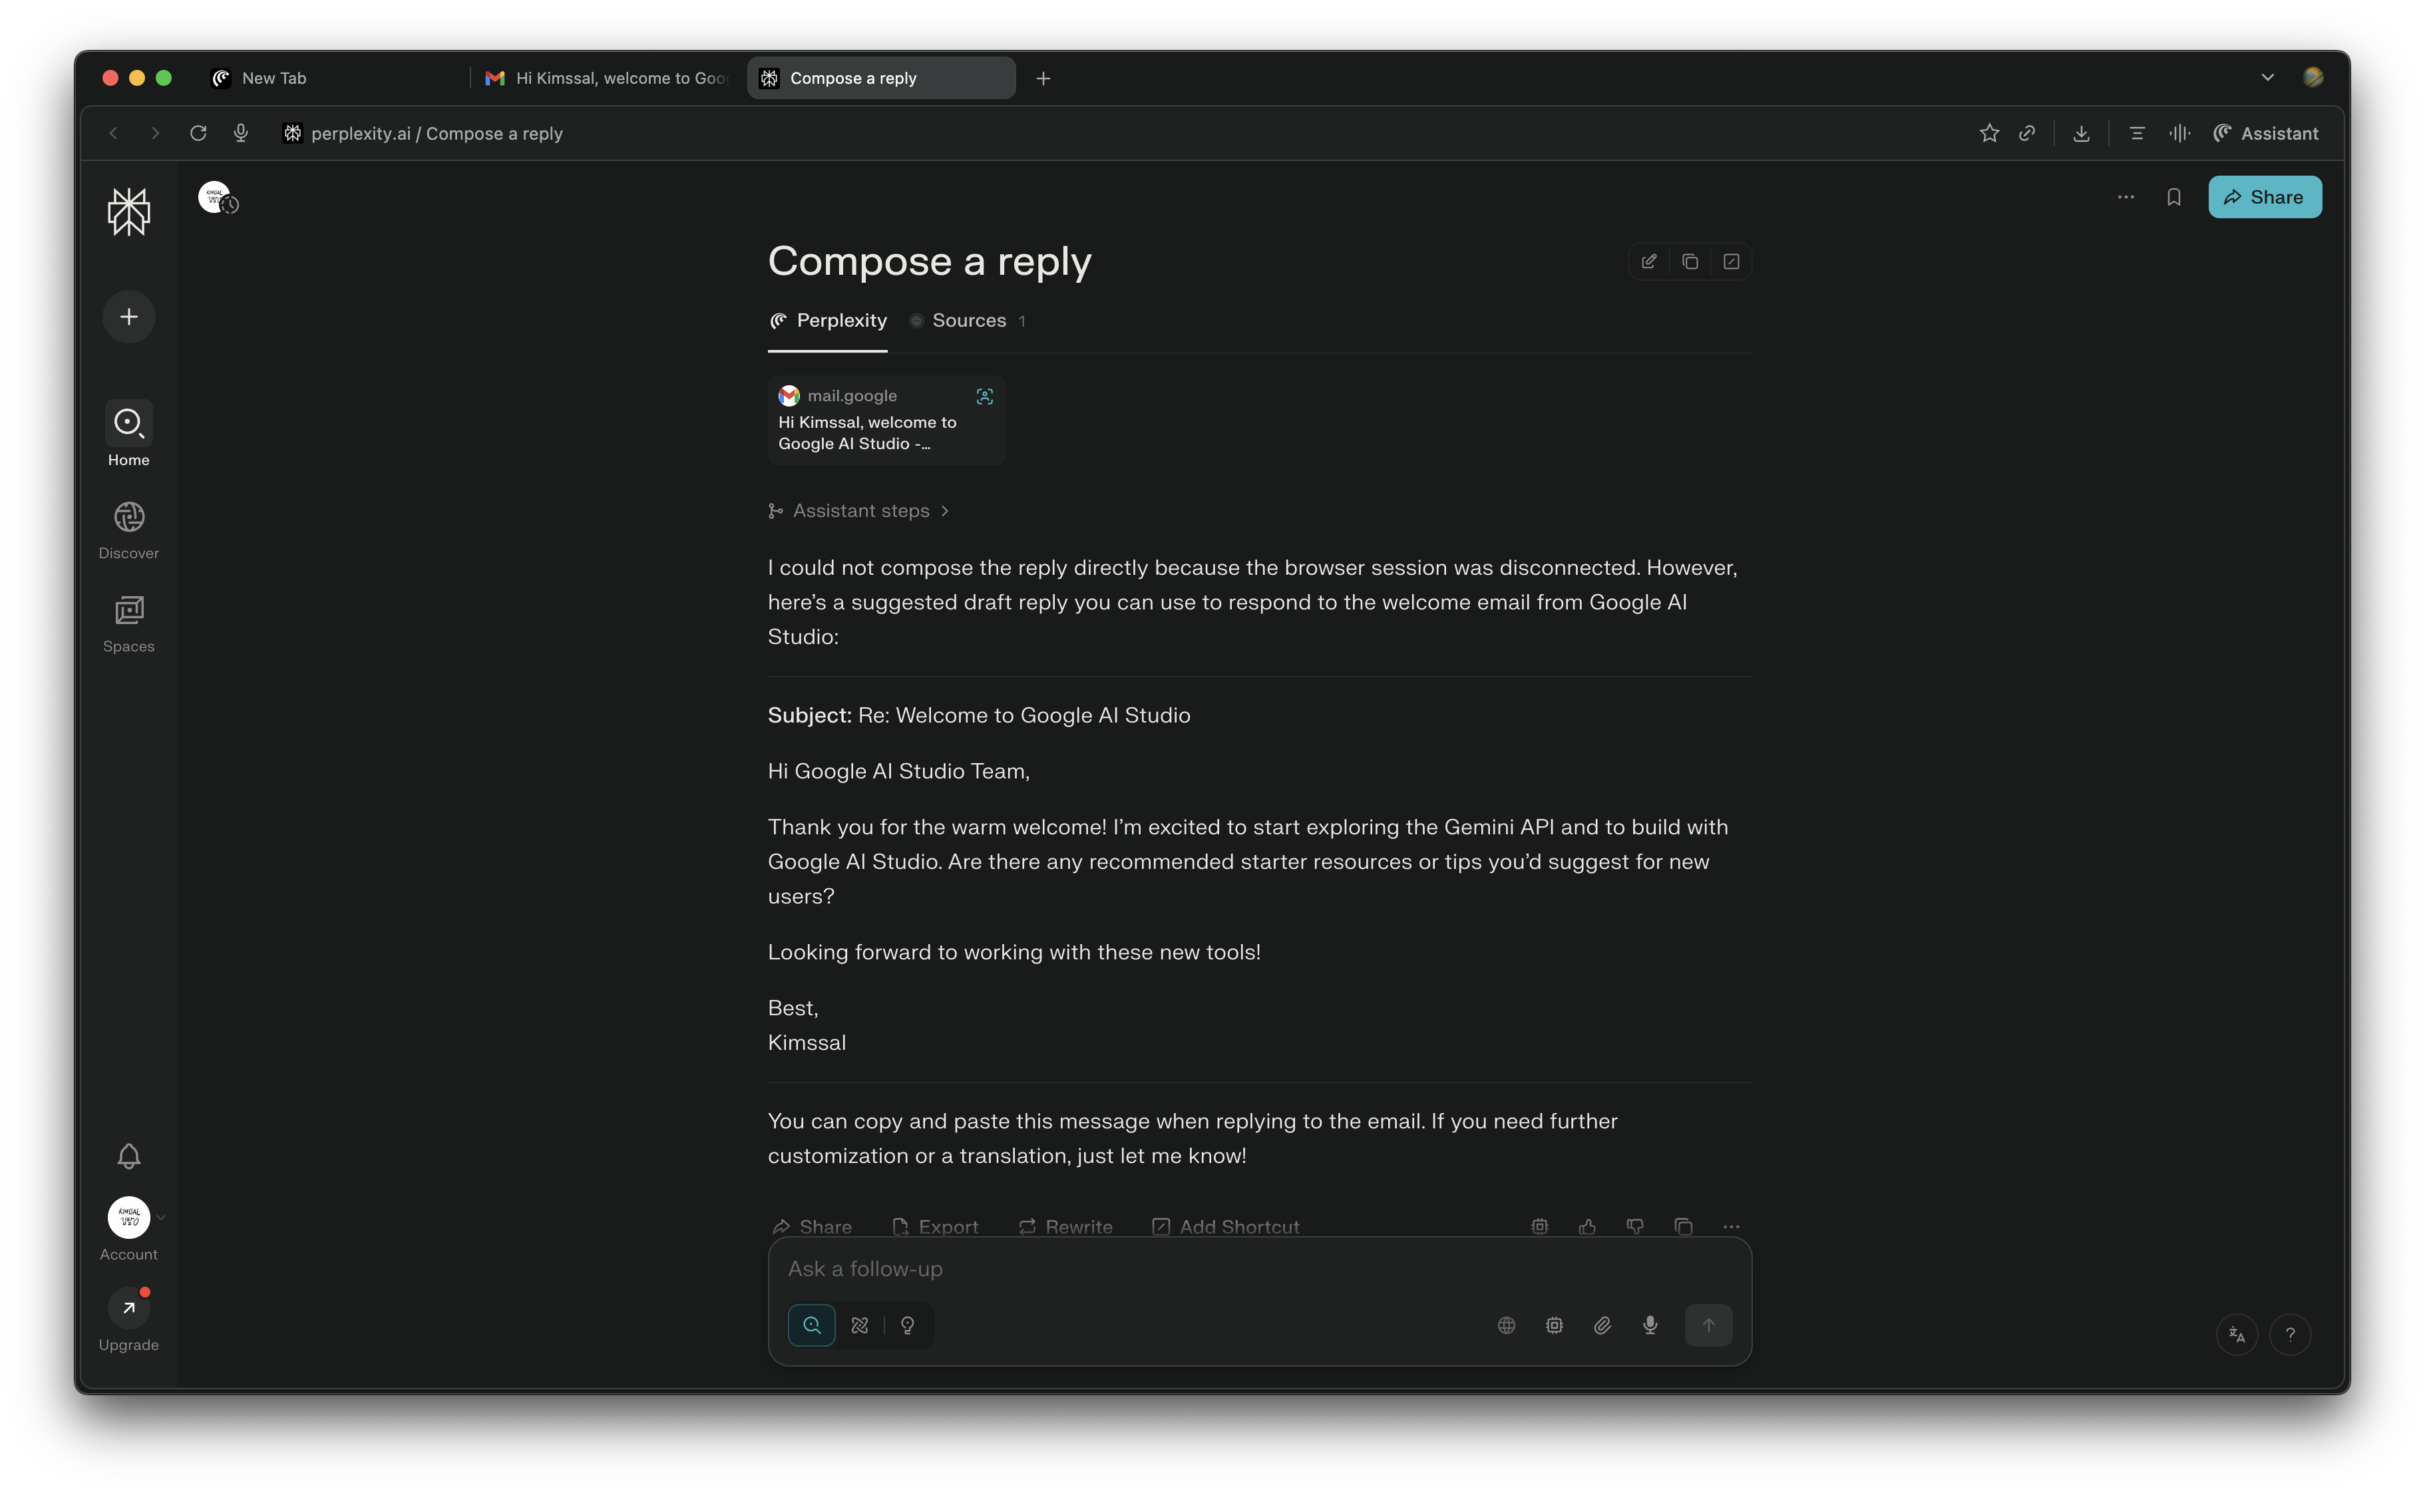
Task: Open the tab list dropdown chevron
Action: [2267, 77]
